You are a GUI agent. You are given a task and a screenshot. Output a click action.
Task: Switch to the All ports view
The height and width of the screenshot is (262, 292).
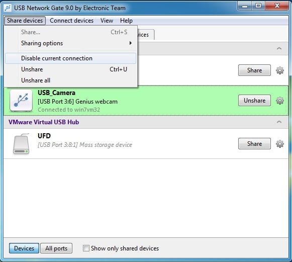(x=56, y=248)
